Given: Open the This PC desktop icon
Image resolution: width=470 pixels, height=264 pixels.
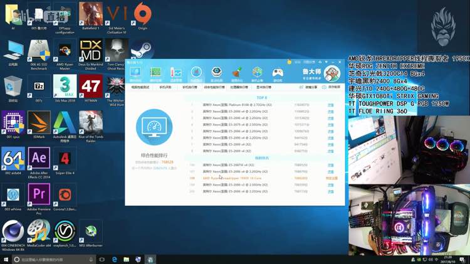Looking at the screenshot, I should [x=13, y=53].
